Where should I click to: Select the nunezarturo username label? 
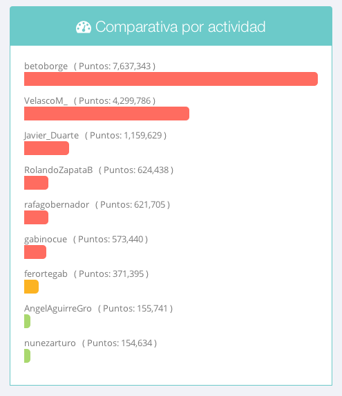click(50, 343)
